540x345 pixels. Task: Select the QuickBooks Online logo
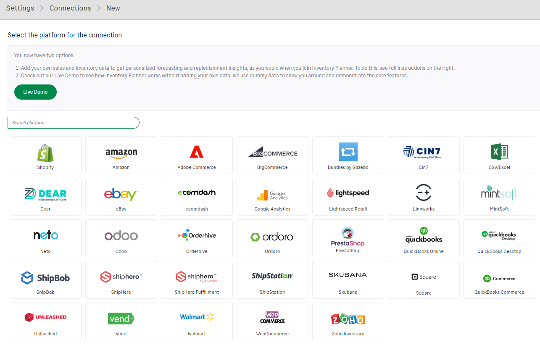click(x=424, y=235)
